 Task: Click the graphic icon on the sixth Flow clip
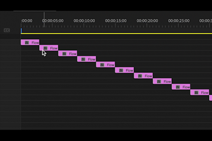(121, 70)
